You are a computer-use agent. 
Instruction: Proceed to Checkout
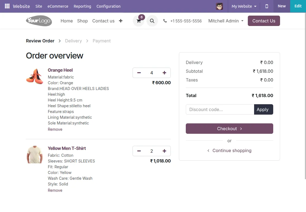pos(229,129)
